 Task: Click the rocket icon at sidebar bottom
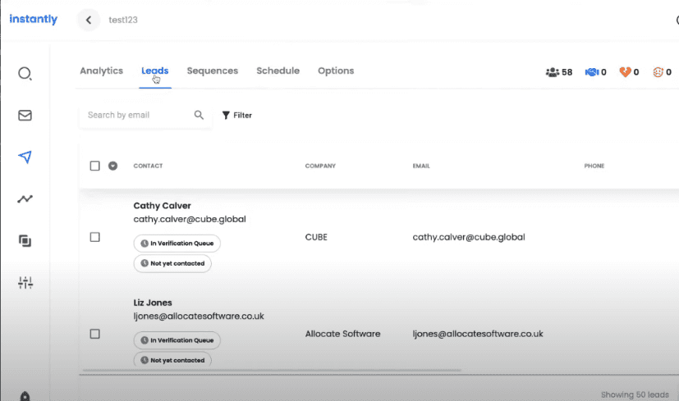[25, 396]
